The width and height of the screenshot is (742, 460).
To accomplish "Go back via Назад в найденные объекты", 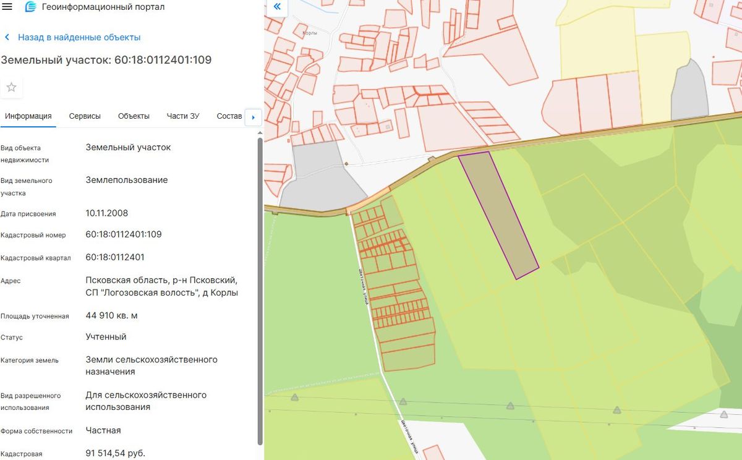I will pos(72,37).
